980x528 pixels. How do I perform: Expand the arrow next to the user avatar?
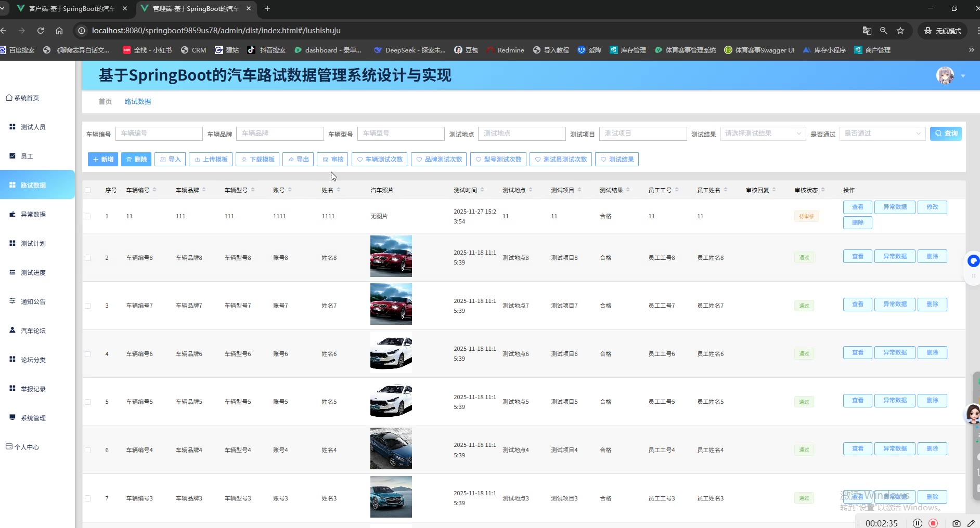(x=963, y=76)
